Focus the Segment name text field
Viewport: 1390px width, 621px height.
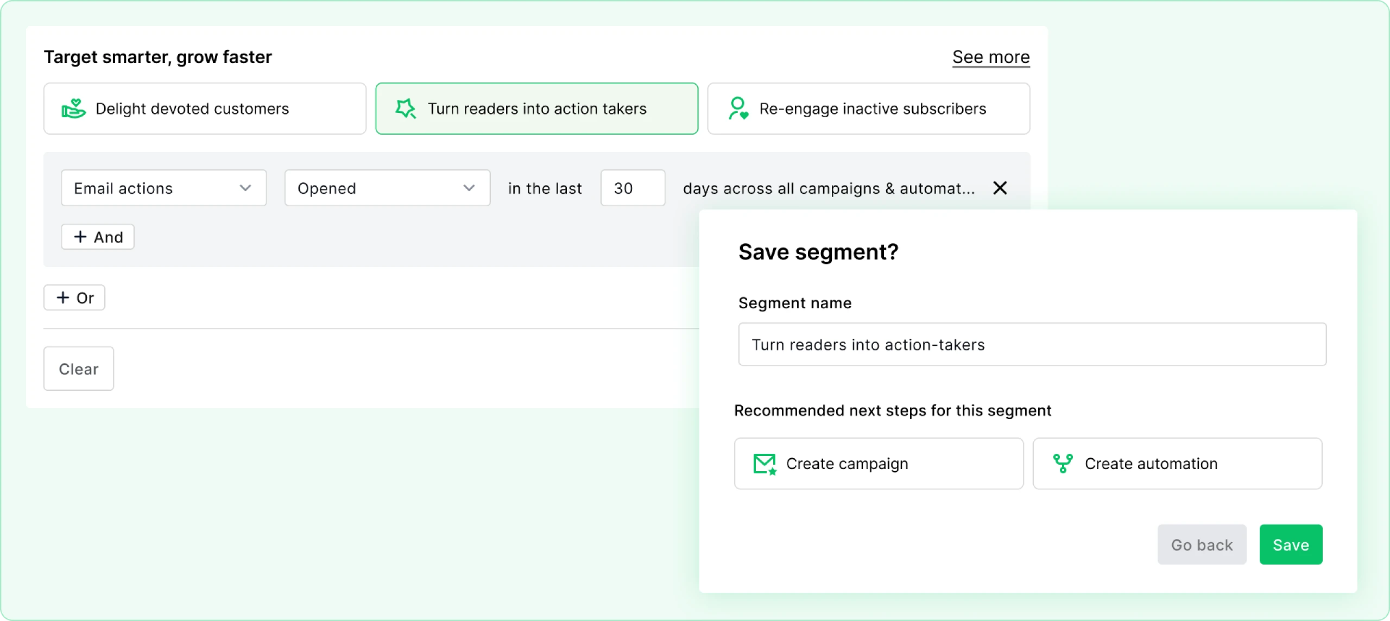[x=1032, y=344]
